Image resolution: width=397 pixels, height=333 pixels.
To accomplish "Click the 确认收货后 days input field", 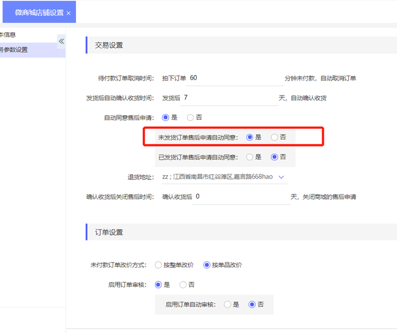I will pos(241,197).
